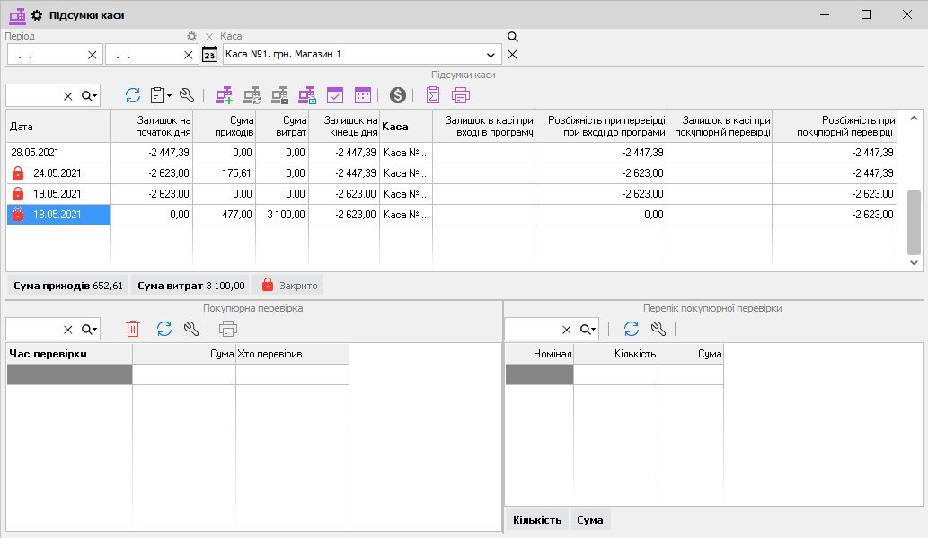Click the window settings gear in the title bar
Screen dimensions: 928x538
(37, 15)
